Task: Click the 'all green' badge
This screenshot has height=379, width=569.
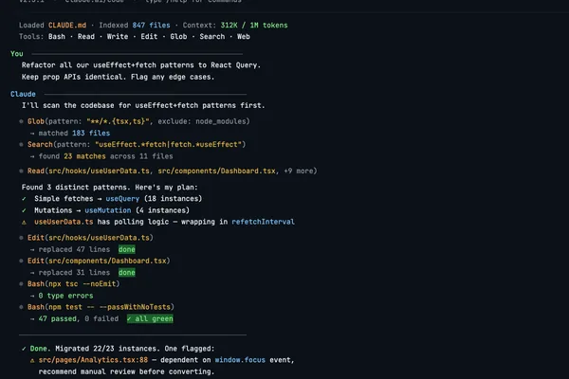Action: coord(150,318)
